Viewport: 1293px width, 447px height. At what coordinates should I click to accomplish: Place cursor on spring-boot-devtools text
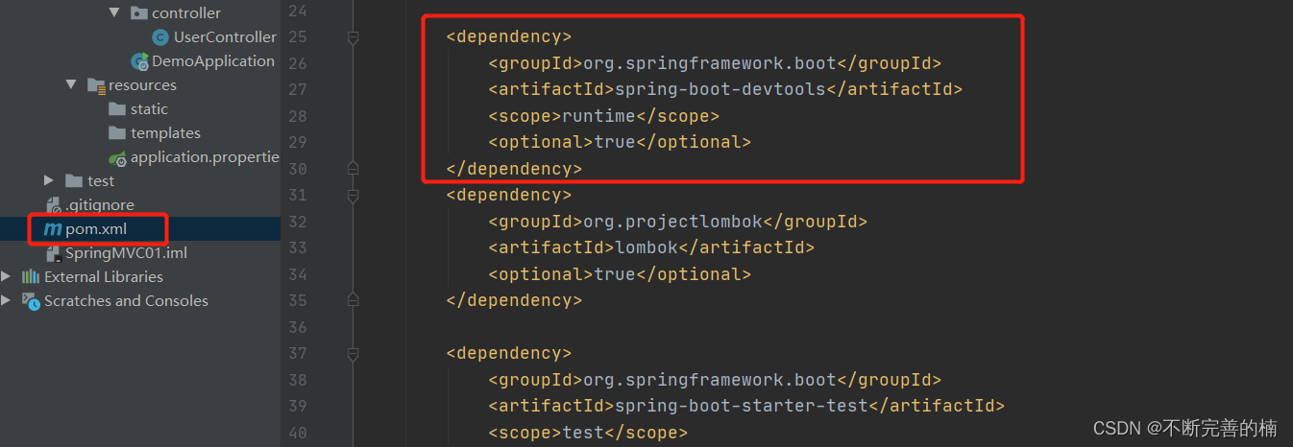(x=720, y=89)
